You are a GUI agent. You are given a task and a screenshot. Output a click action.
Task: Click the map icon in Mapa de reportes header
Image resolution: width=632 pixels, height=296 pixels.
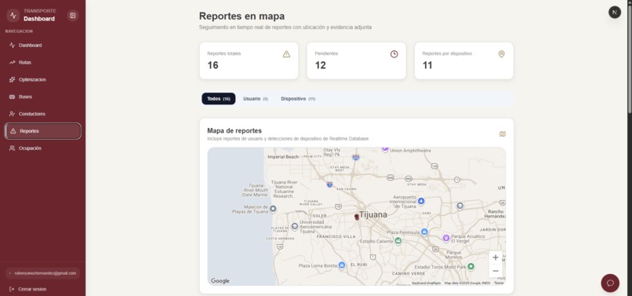point(502,134)
